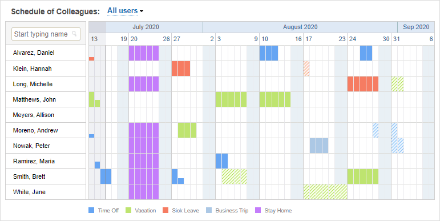
Task: Select the Sep 2020 month header
Action: [x=416, y=27]
